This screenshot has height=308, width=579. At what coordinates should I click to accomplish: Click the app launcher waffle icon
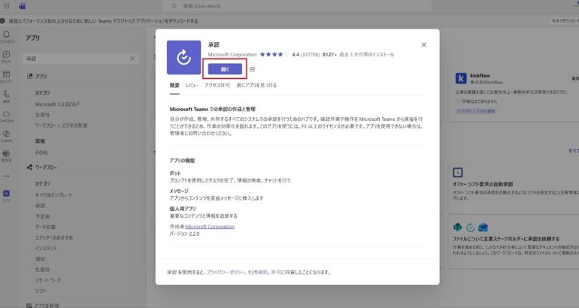click(7, 5)
